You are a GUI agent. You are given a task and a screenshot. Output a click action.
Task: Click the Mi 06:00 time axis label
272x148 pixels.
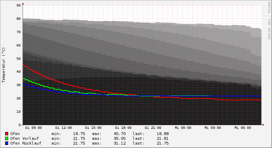tap(243, 128)
